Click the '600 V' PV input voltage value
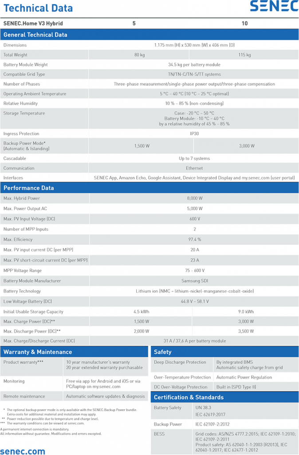The height and width of the screenshot is (455, 299). [194, 219]
